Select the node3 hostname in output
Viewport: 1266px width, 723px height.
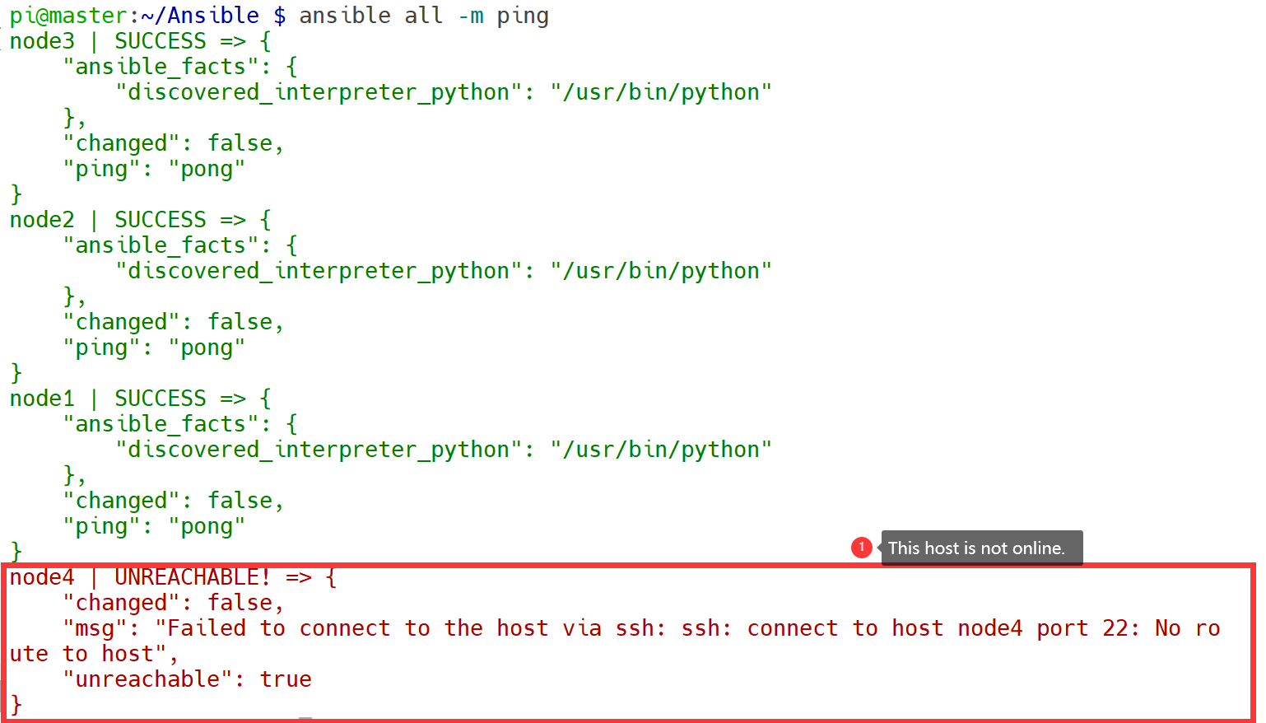click(x=42, y=41)
